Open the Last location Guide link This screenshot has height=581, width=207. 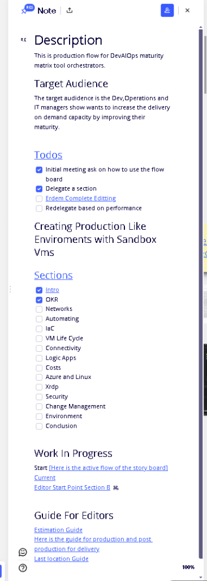[x=61, y=559]
